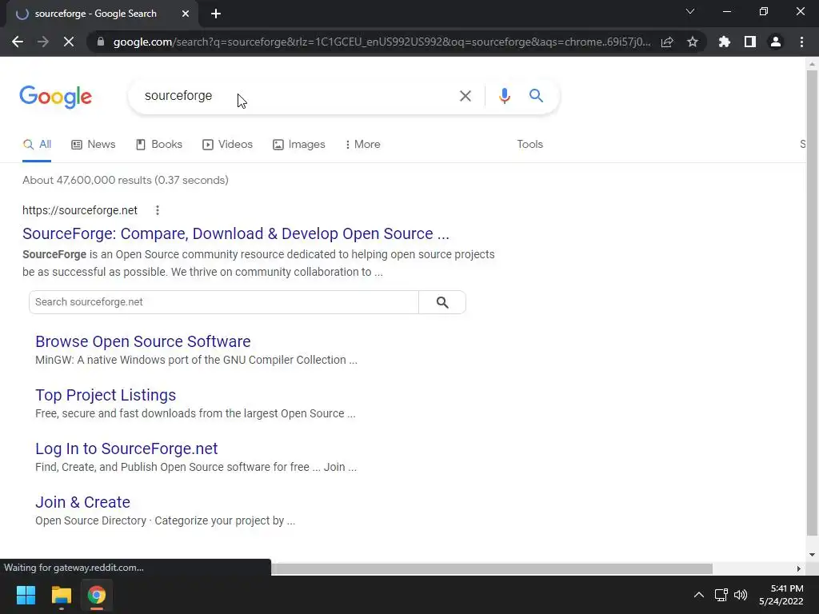Clear the Google search box

coord(465,96)
